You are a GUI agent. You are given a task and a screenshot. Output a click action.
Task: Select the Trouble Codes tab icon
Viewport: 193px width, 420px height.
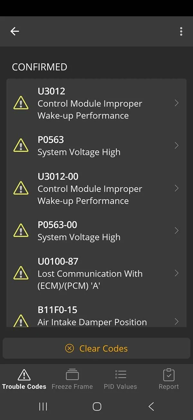coord(24,375)
